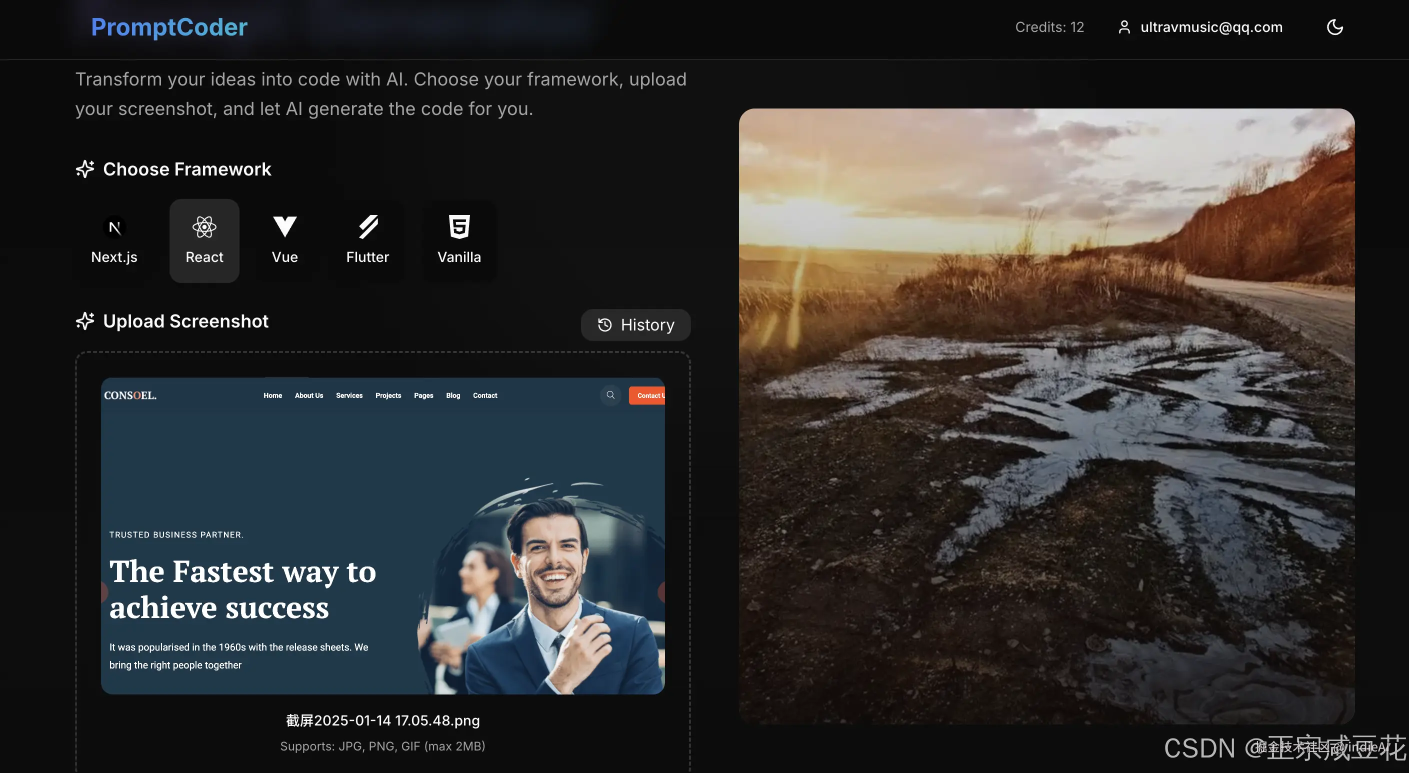
Task: Click About Us in preview navbar
Action: pyautogui.click(x=308, y=395)
